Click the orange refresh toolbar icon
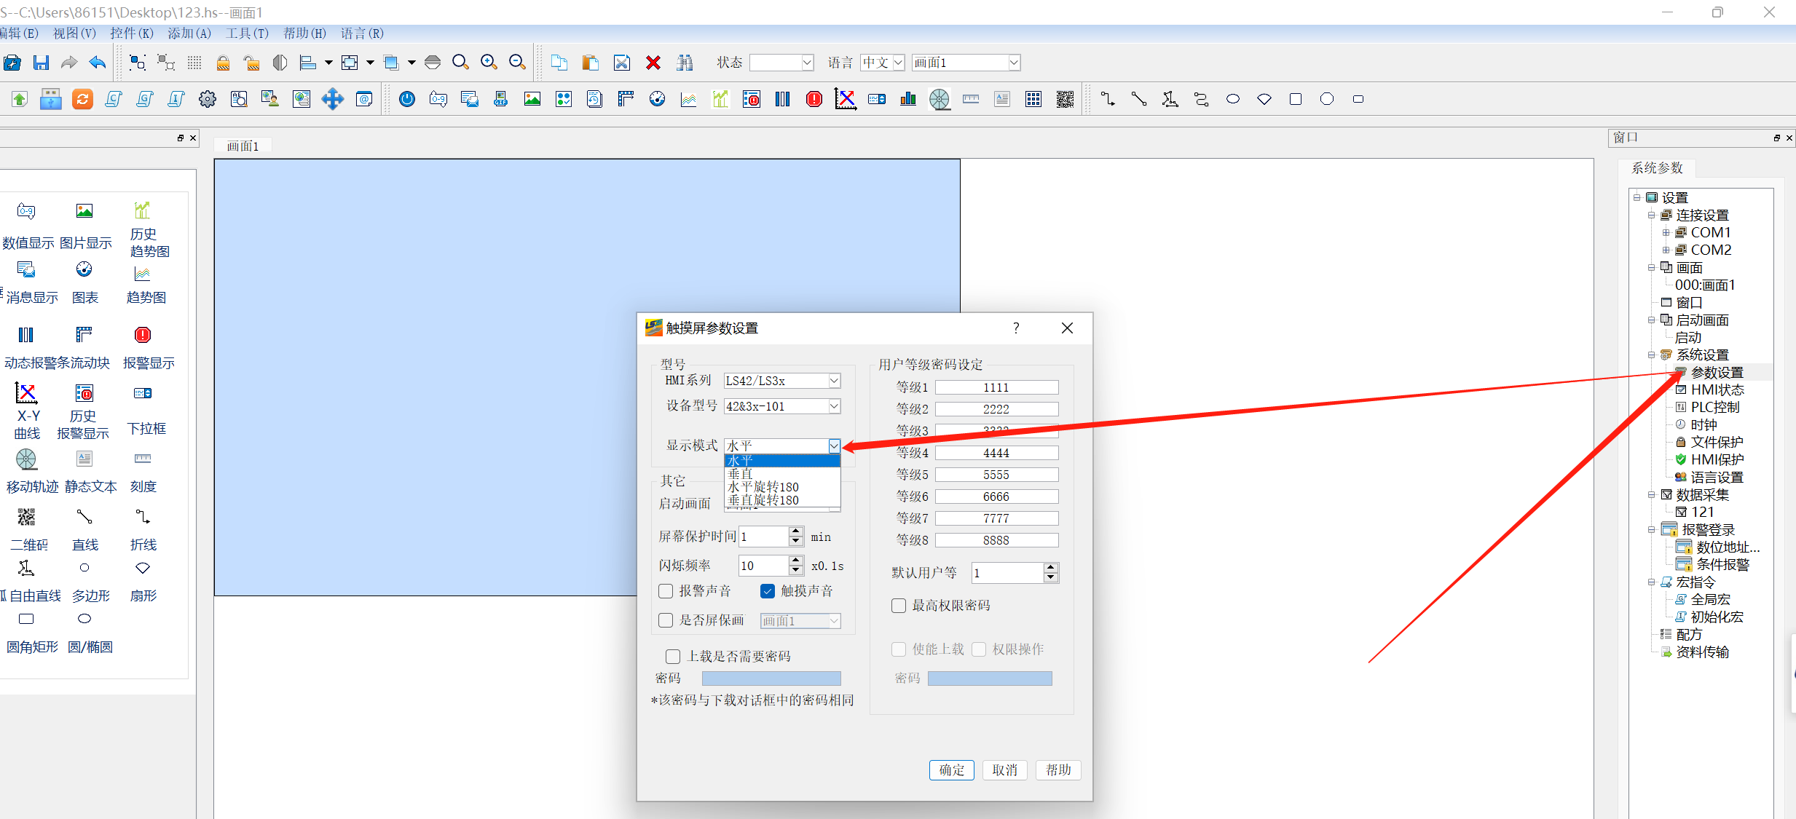This screenshot has height=819, width=1796. click(x=82, y=99)
